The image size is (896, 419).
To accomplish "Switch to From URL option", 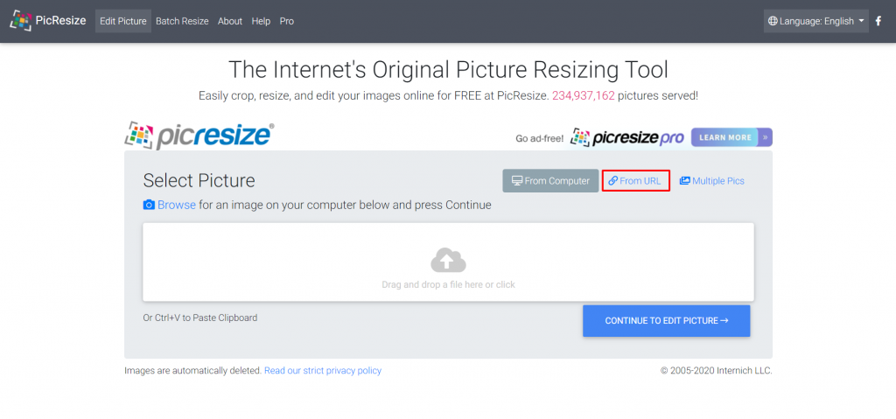I will tap(636, 181).
